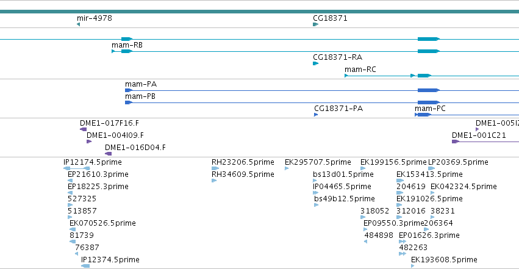Image resolution: width=519 pixels, height=269 pixels.
Task: Select the CG18371-RA transcript label
Action: click(x=338, y=57)
